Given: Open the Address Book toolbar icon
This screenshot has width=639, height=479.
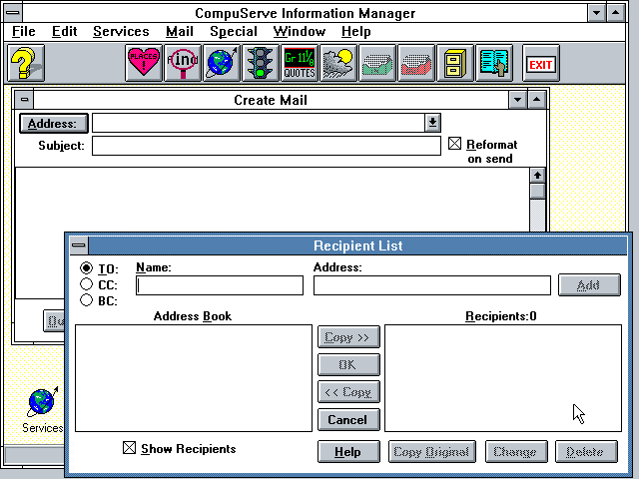Looking at the screenshot, I should [x=494, y=63].
